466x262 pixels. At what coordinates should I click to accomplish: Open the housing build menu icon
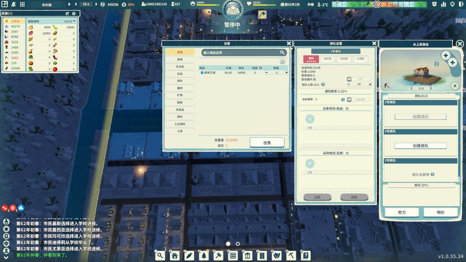(175, 256)
